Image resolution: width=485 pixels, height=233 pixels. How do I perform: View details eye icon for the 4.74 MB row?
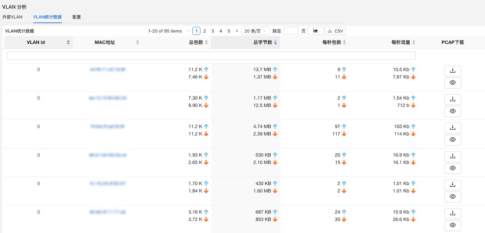452,140
